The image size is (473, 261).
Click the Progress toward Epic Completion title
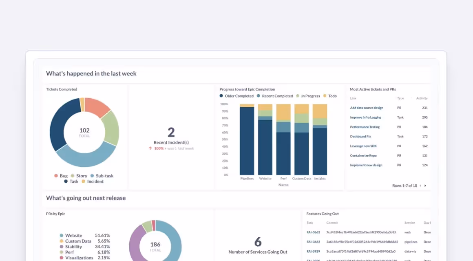click(x=248, y=89)
